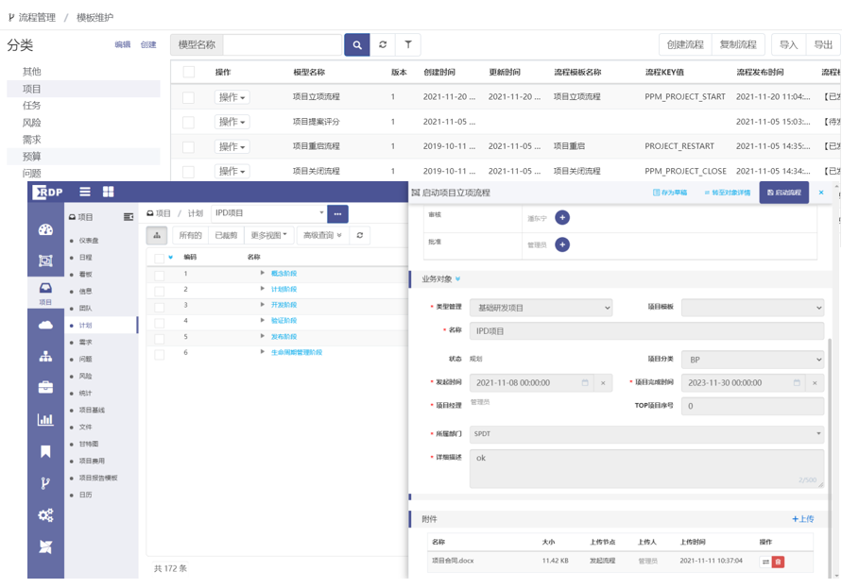Toggle the select-all checkbox in template table header

(x=189, y=72)
